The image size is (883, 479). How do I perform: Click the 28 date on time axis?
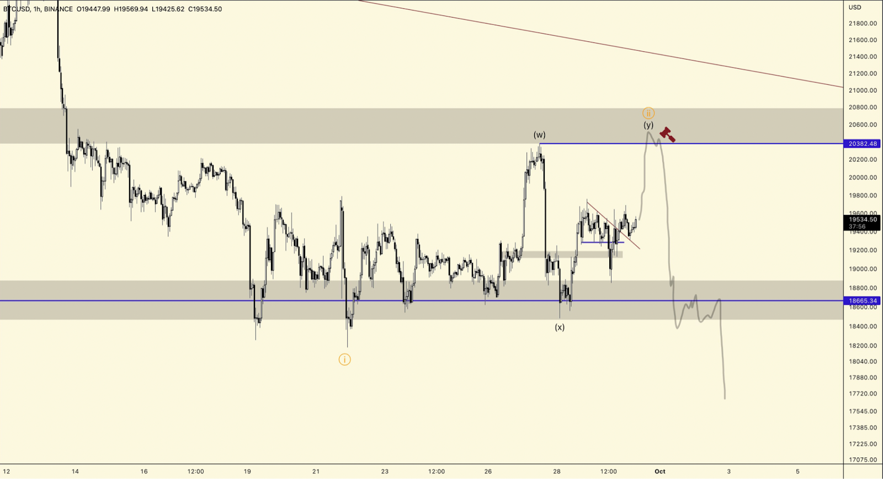pos(557,471)
